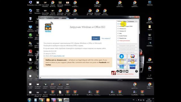Open the Facebook link in the banner

coord(102,62)
